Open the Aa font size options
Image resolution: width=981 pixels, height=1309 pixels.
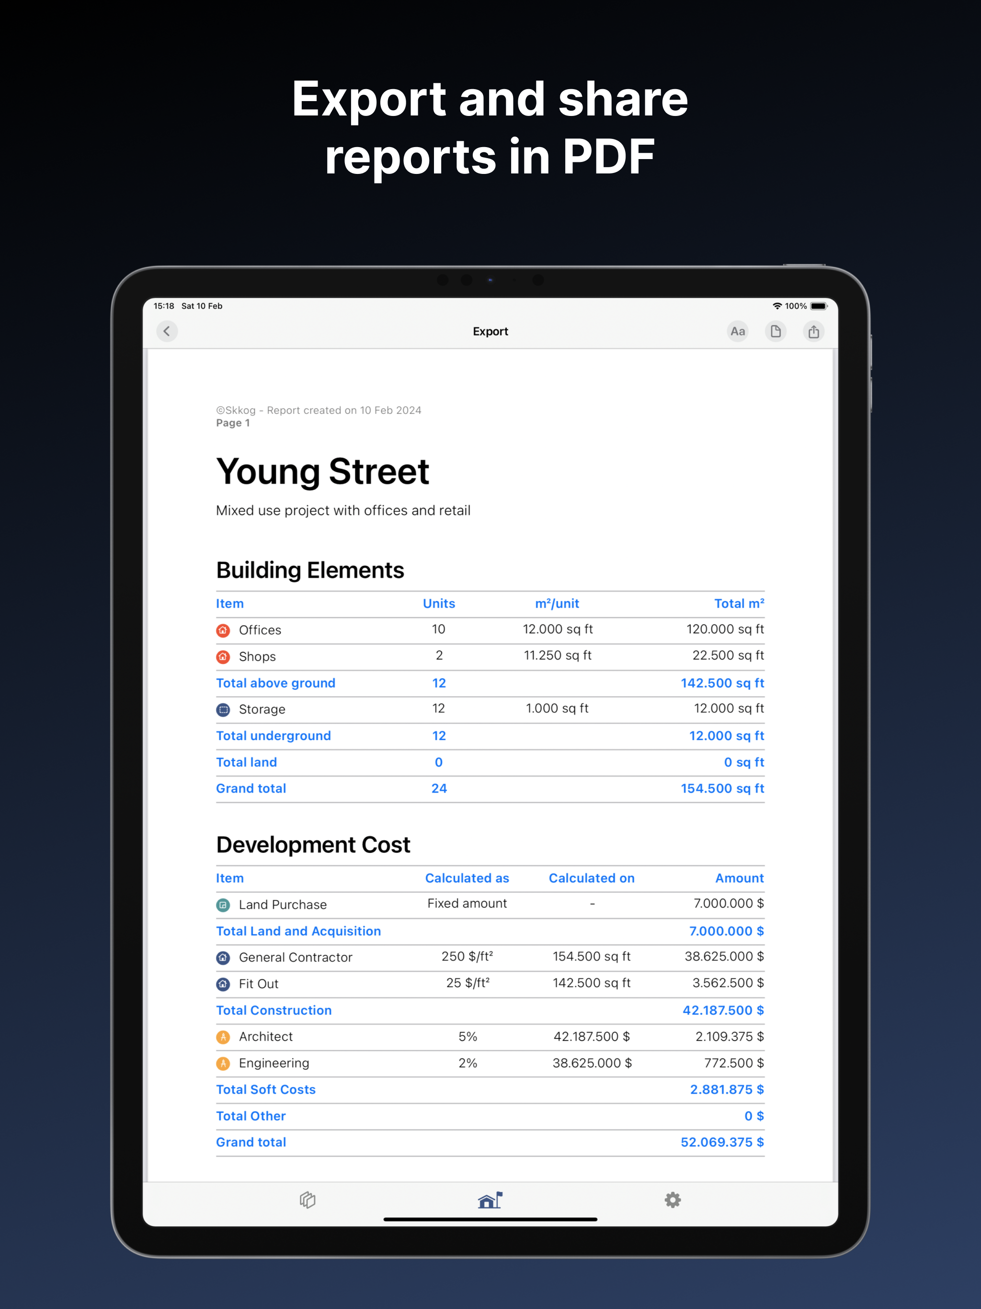click(737, 331)
